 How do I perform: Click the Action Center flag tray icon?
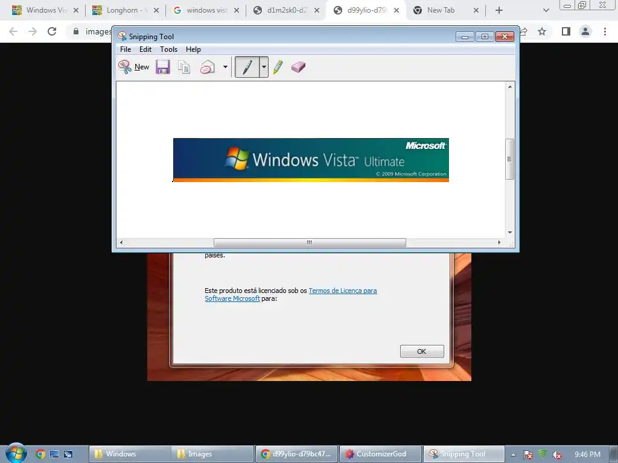click(528, 455)
